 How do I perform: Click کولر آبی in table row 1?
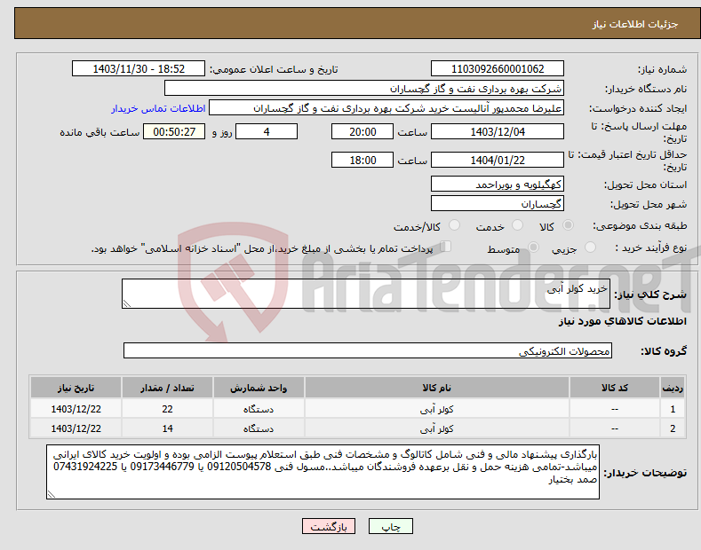pyautogui.click(x=437, y=409)
